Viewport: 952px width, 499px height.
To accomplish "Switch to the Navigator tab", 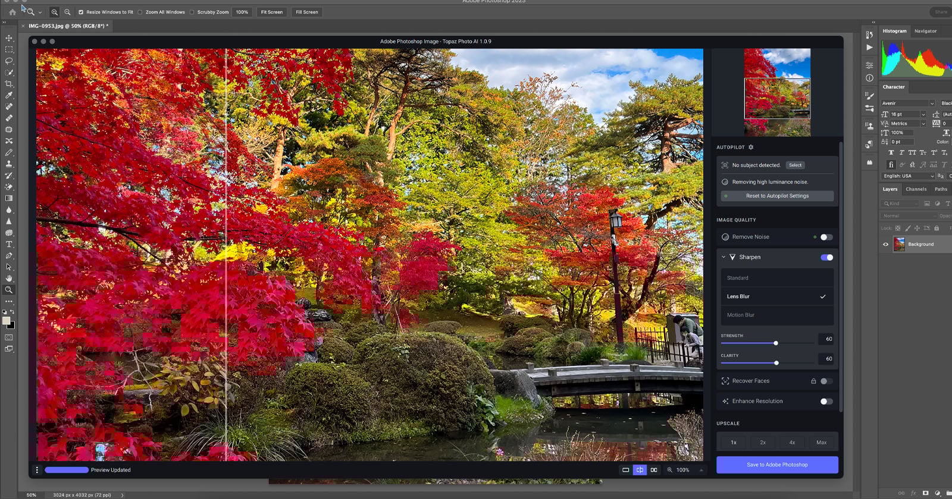I will coord(925,31).
